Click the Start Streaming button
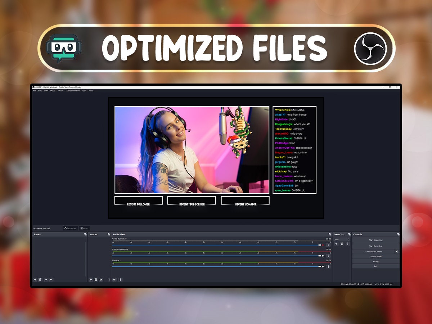Screen dimensions: 432x324 pos(376,240)
